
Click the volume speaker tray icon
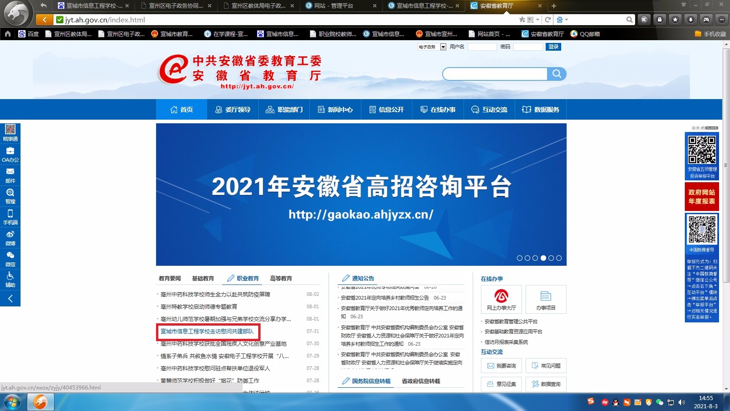pyautogui.click(x=682, y=402)
